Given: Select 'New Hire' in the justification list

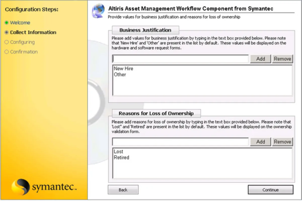Looking at the screenshot, I should 123,68.
